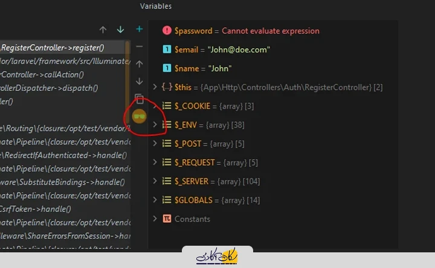
Task: Click the Duplicate Watch copy icon
Action: [140, 99]
